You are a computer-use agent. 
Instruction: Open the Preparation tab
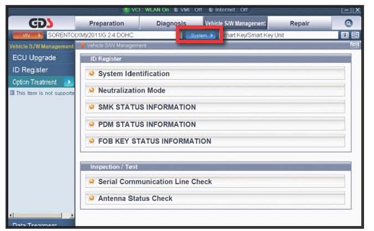pos(107,24)
